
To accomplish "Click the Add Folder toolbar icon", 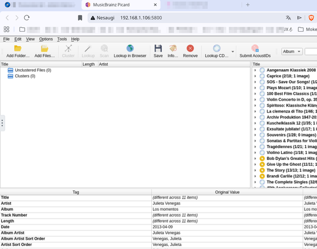I will tap(18, 49).
